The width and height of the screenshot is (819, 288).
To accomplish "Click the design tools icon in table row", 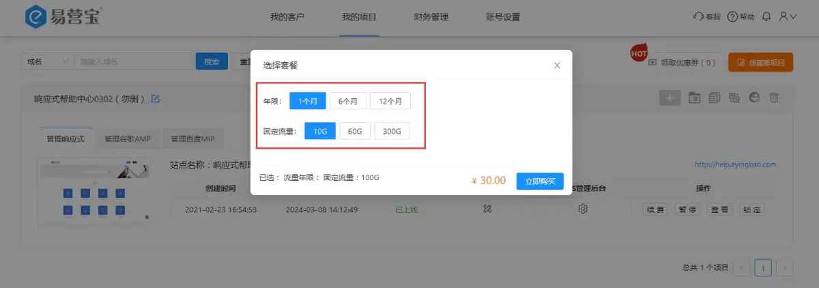I will 487,210.
